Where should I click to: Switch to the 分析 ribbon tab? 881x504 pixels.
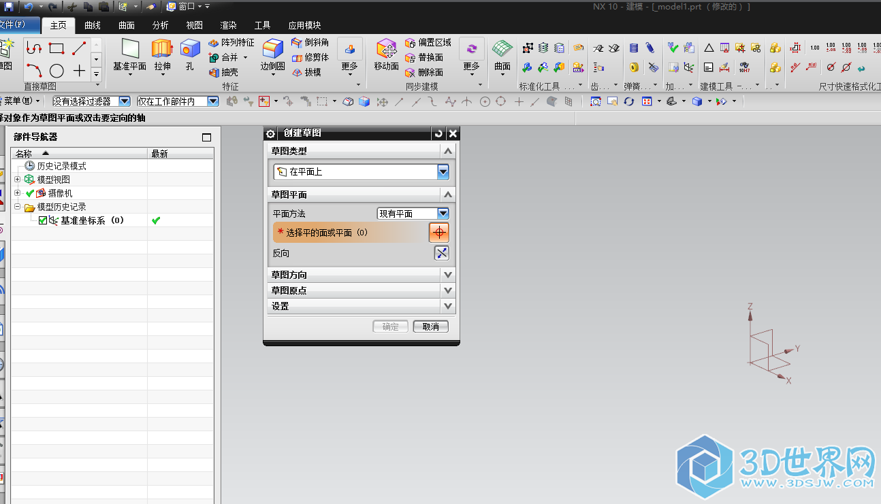(x=161, y=25)
